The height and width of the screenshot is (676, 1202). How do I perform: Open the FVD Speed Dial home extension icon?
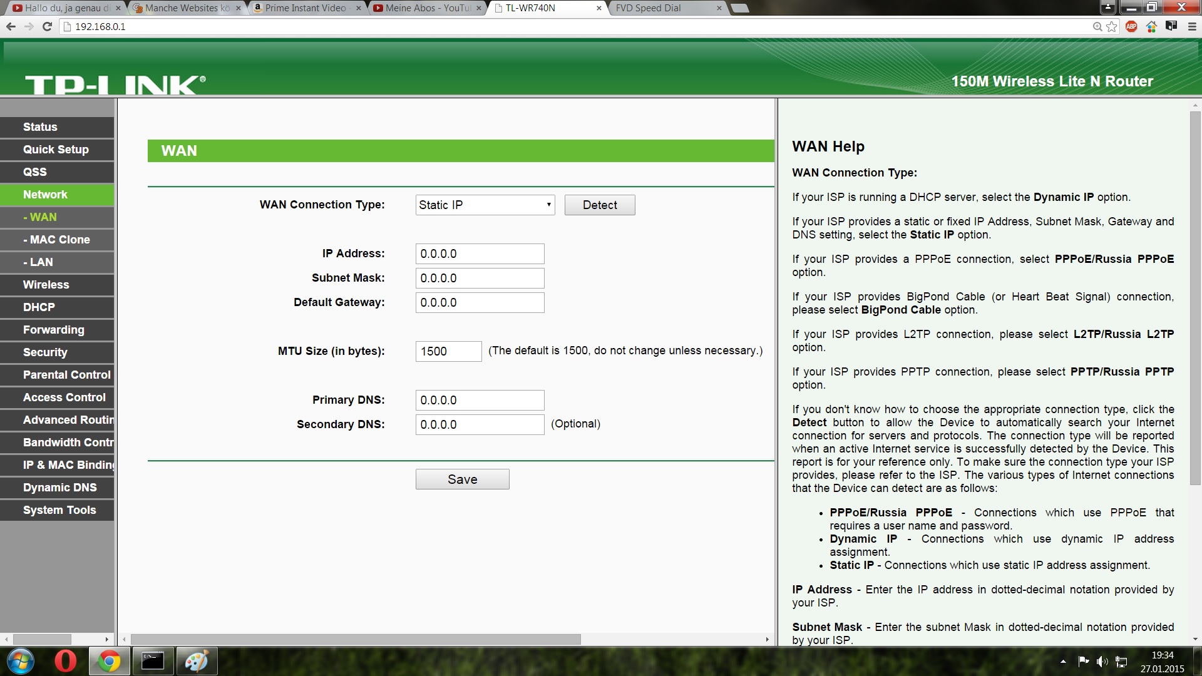tap(1151, 26)
